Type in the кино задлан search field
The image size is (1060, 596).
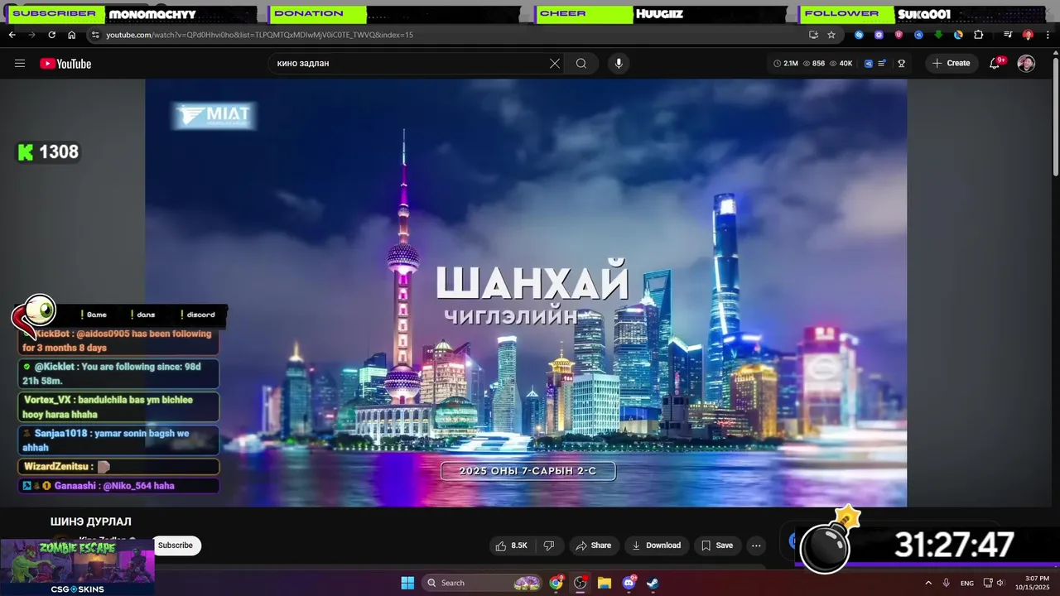410,64
